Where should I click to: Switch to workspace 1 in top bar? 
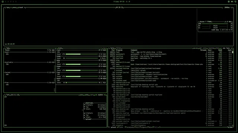[6, 1]
